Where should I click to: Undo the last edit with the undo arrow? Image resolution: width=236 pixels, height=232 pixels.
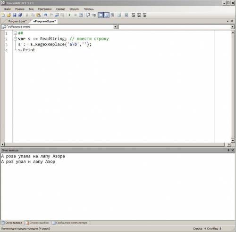(45, 15)
